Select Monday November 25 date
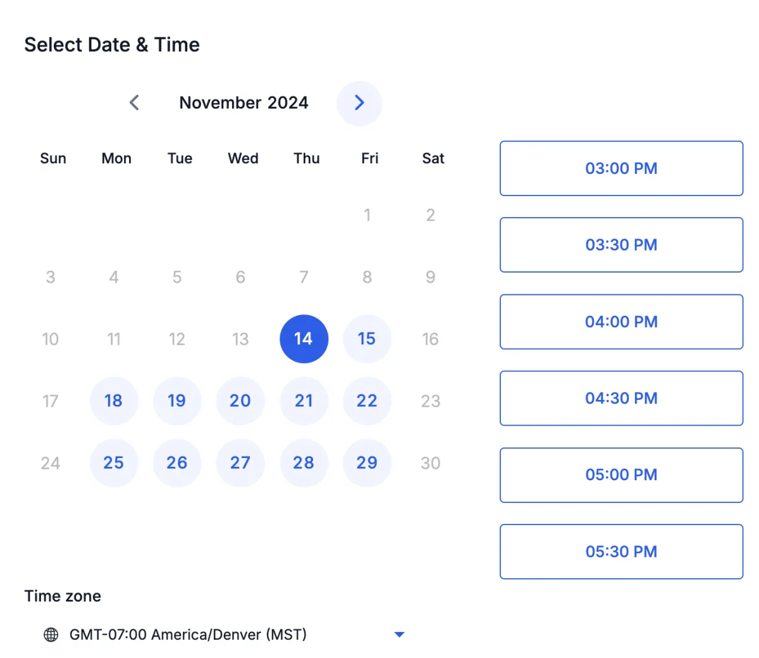Viewport: 759px width, 658px height. coord(114,463)
